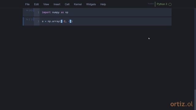Screen dimensions: 196x110
Task: Open the View menu
Action: (46, 4)
